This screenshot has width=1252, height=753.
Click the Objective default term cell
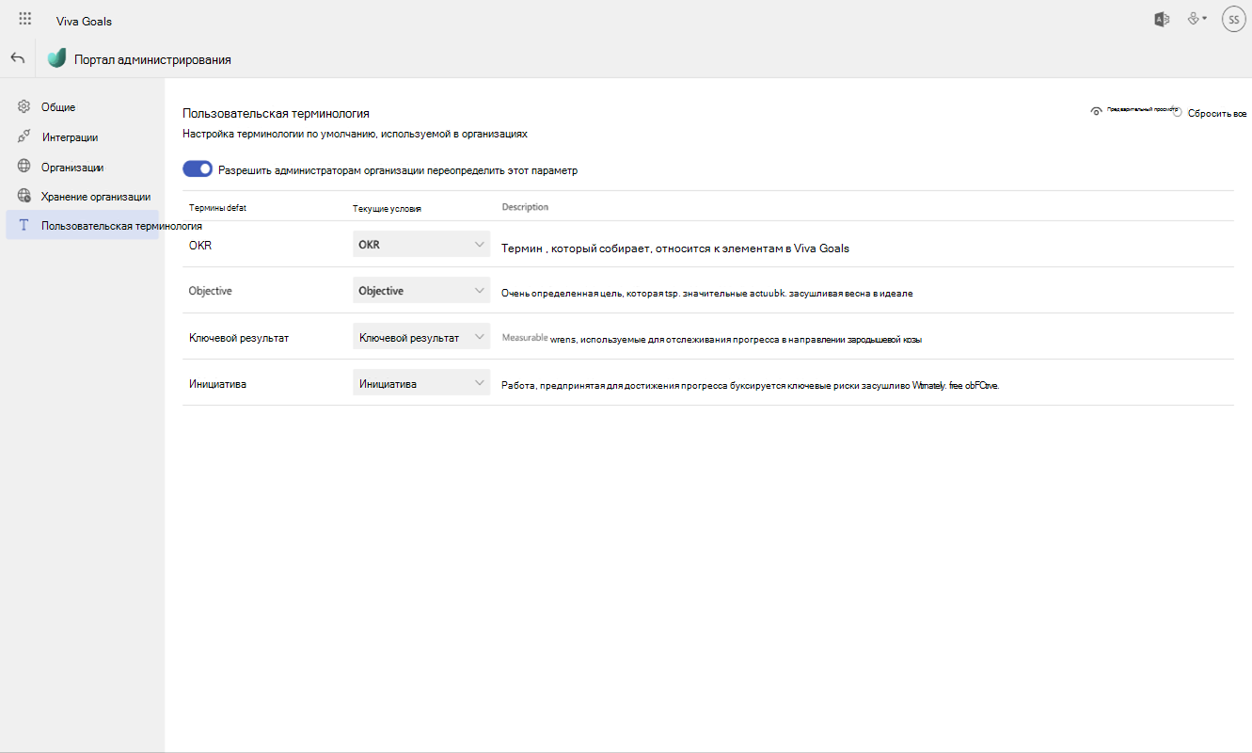coord(211,291)
